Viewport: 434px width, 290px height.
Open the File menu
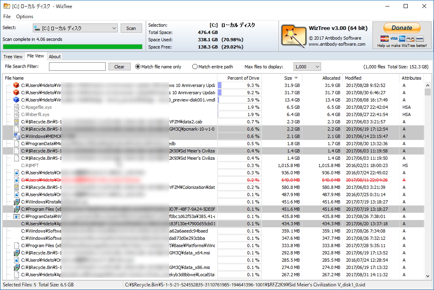pyautogui.click(x=7, y=16)
